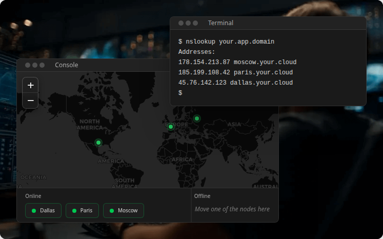Screen dimensions: 383x239
Task: Click the Offline drop zone placeholder
Action: [232, 209]
